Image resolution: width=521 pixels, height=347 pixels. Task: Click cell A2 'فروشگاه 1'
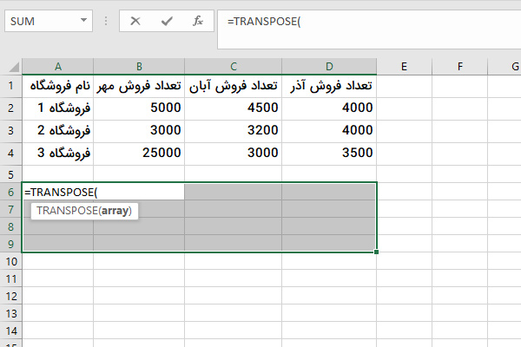58,109
